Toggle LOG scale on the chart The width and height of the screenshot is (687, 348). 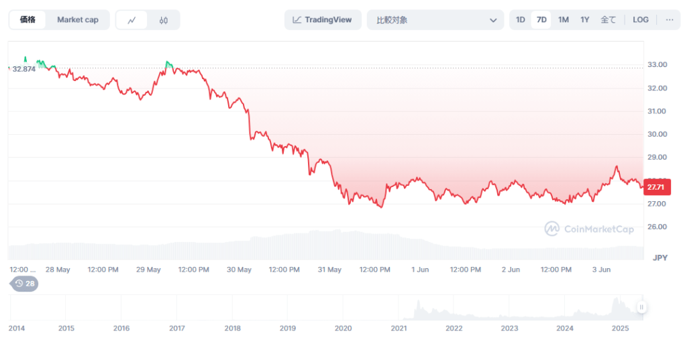pos(640,20)
